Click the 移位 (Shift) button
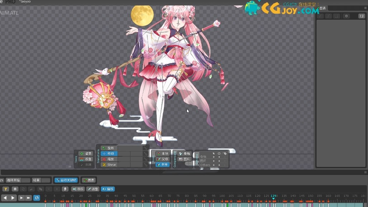The image size is (368, 207). pyautogui.click(x=78, y=189)
